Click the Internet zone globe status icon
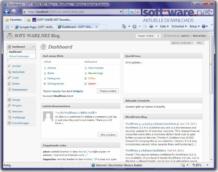 click(93, 165)
